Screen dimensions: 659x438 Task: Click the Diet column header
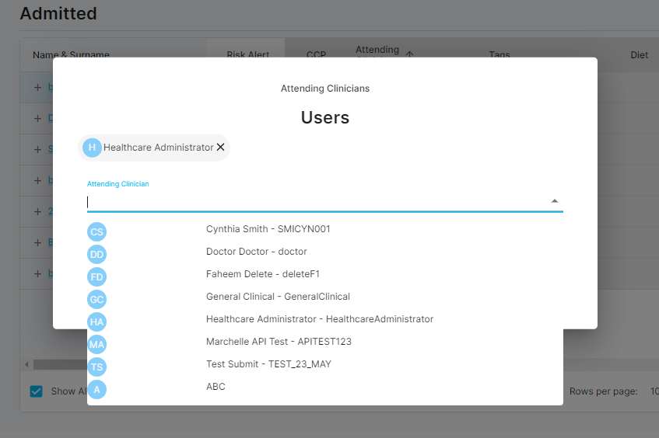pyautogui.click(x=639, y=55)
